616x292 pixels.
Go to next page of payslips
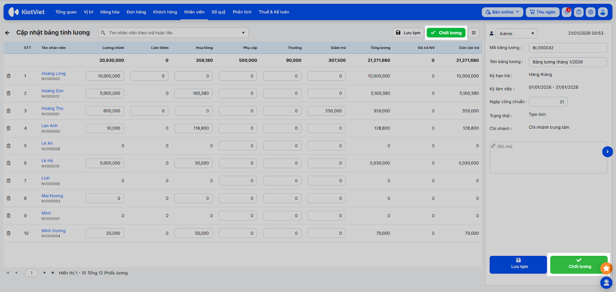tap(45, 273)
